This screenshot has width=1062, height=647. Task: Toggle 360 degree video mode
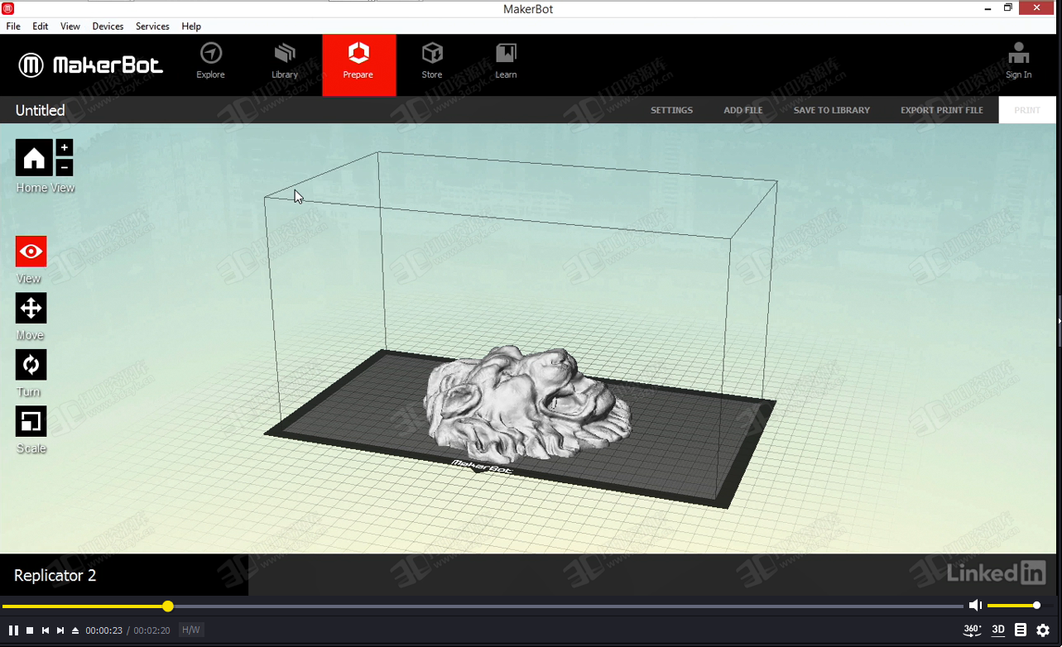pos(973,630)
